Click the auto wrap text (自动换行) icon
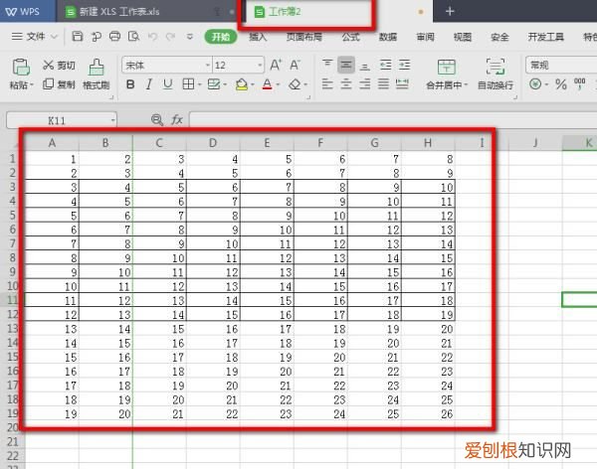Image resolution: width=597 pixels, height=469 pixels. [496, 67]
